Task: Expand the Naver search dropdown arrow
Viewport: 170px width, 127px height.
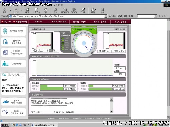Action: [156, 16]
